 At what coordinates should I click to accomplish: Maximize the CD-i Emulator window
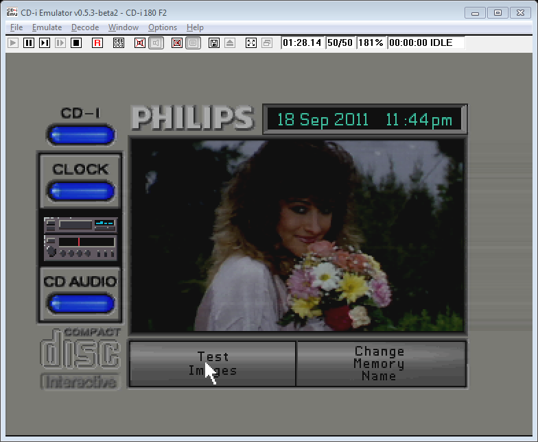498,13
